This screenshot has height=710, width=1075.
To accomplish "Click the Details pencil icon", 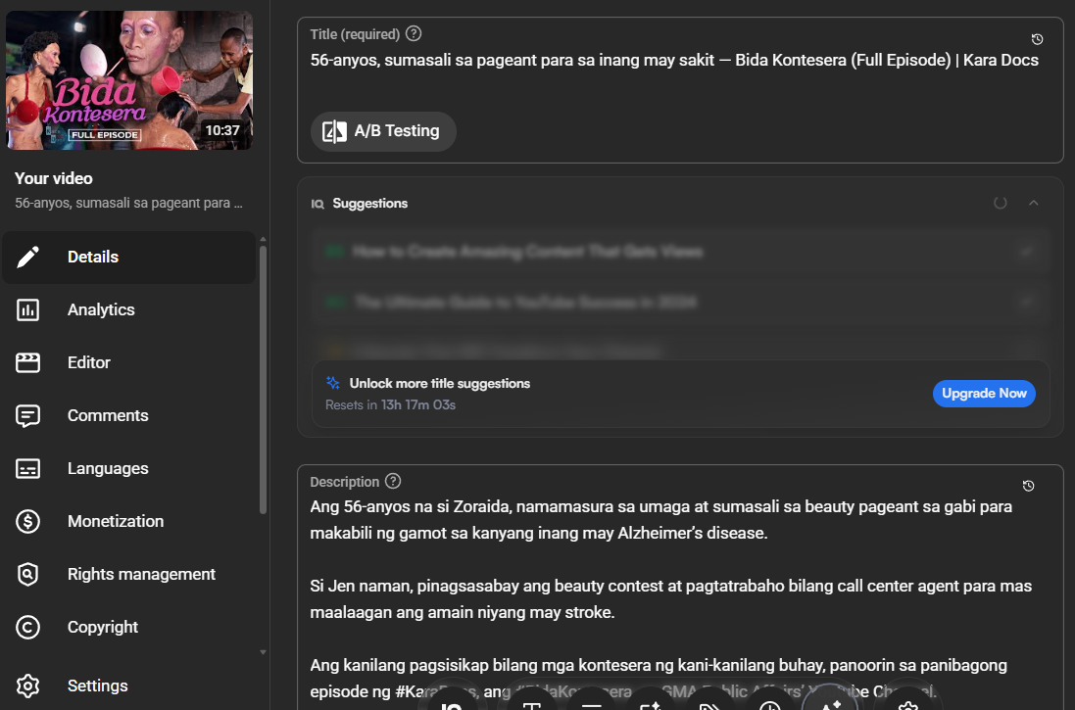I will pos(27,257).
